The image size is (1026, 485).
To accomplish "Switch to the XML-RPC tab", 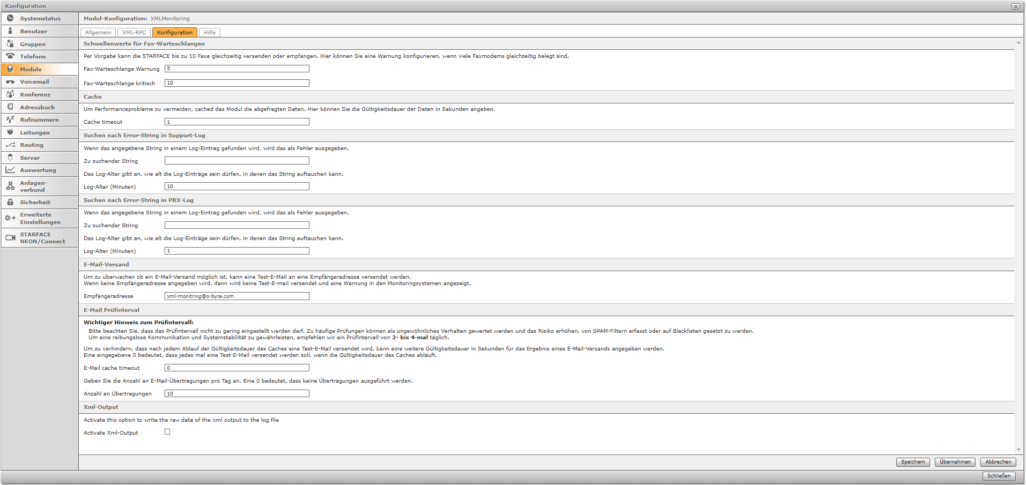I will (x=134, y=33).
